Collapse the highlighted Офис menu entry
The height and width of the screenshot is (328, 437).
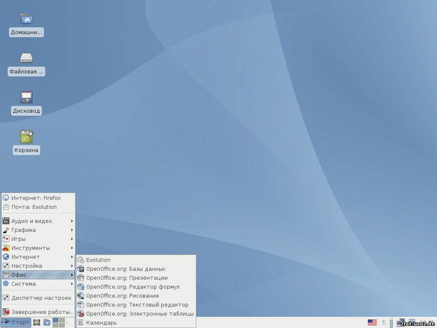coord(38,275)
